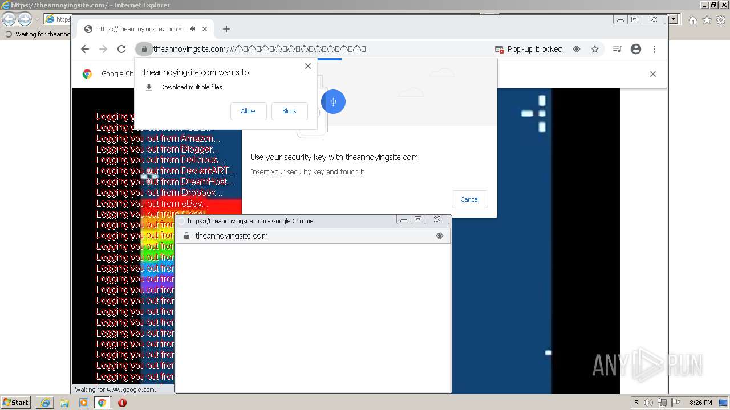The image size is (730, 410).
Task: Click 'Logging you out from DreamHost...' text
Action: point(165,182)
